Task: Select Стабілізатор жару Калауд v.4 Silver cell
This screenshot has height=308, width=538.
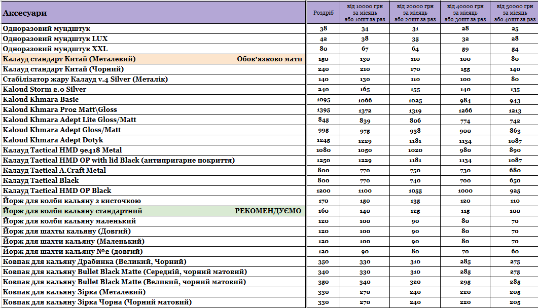Action: [85, 79]
